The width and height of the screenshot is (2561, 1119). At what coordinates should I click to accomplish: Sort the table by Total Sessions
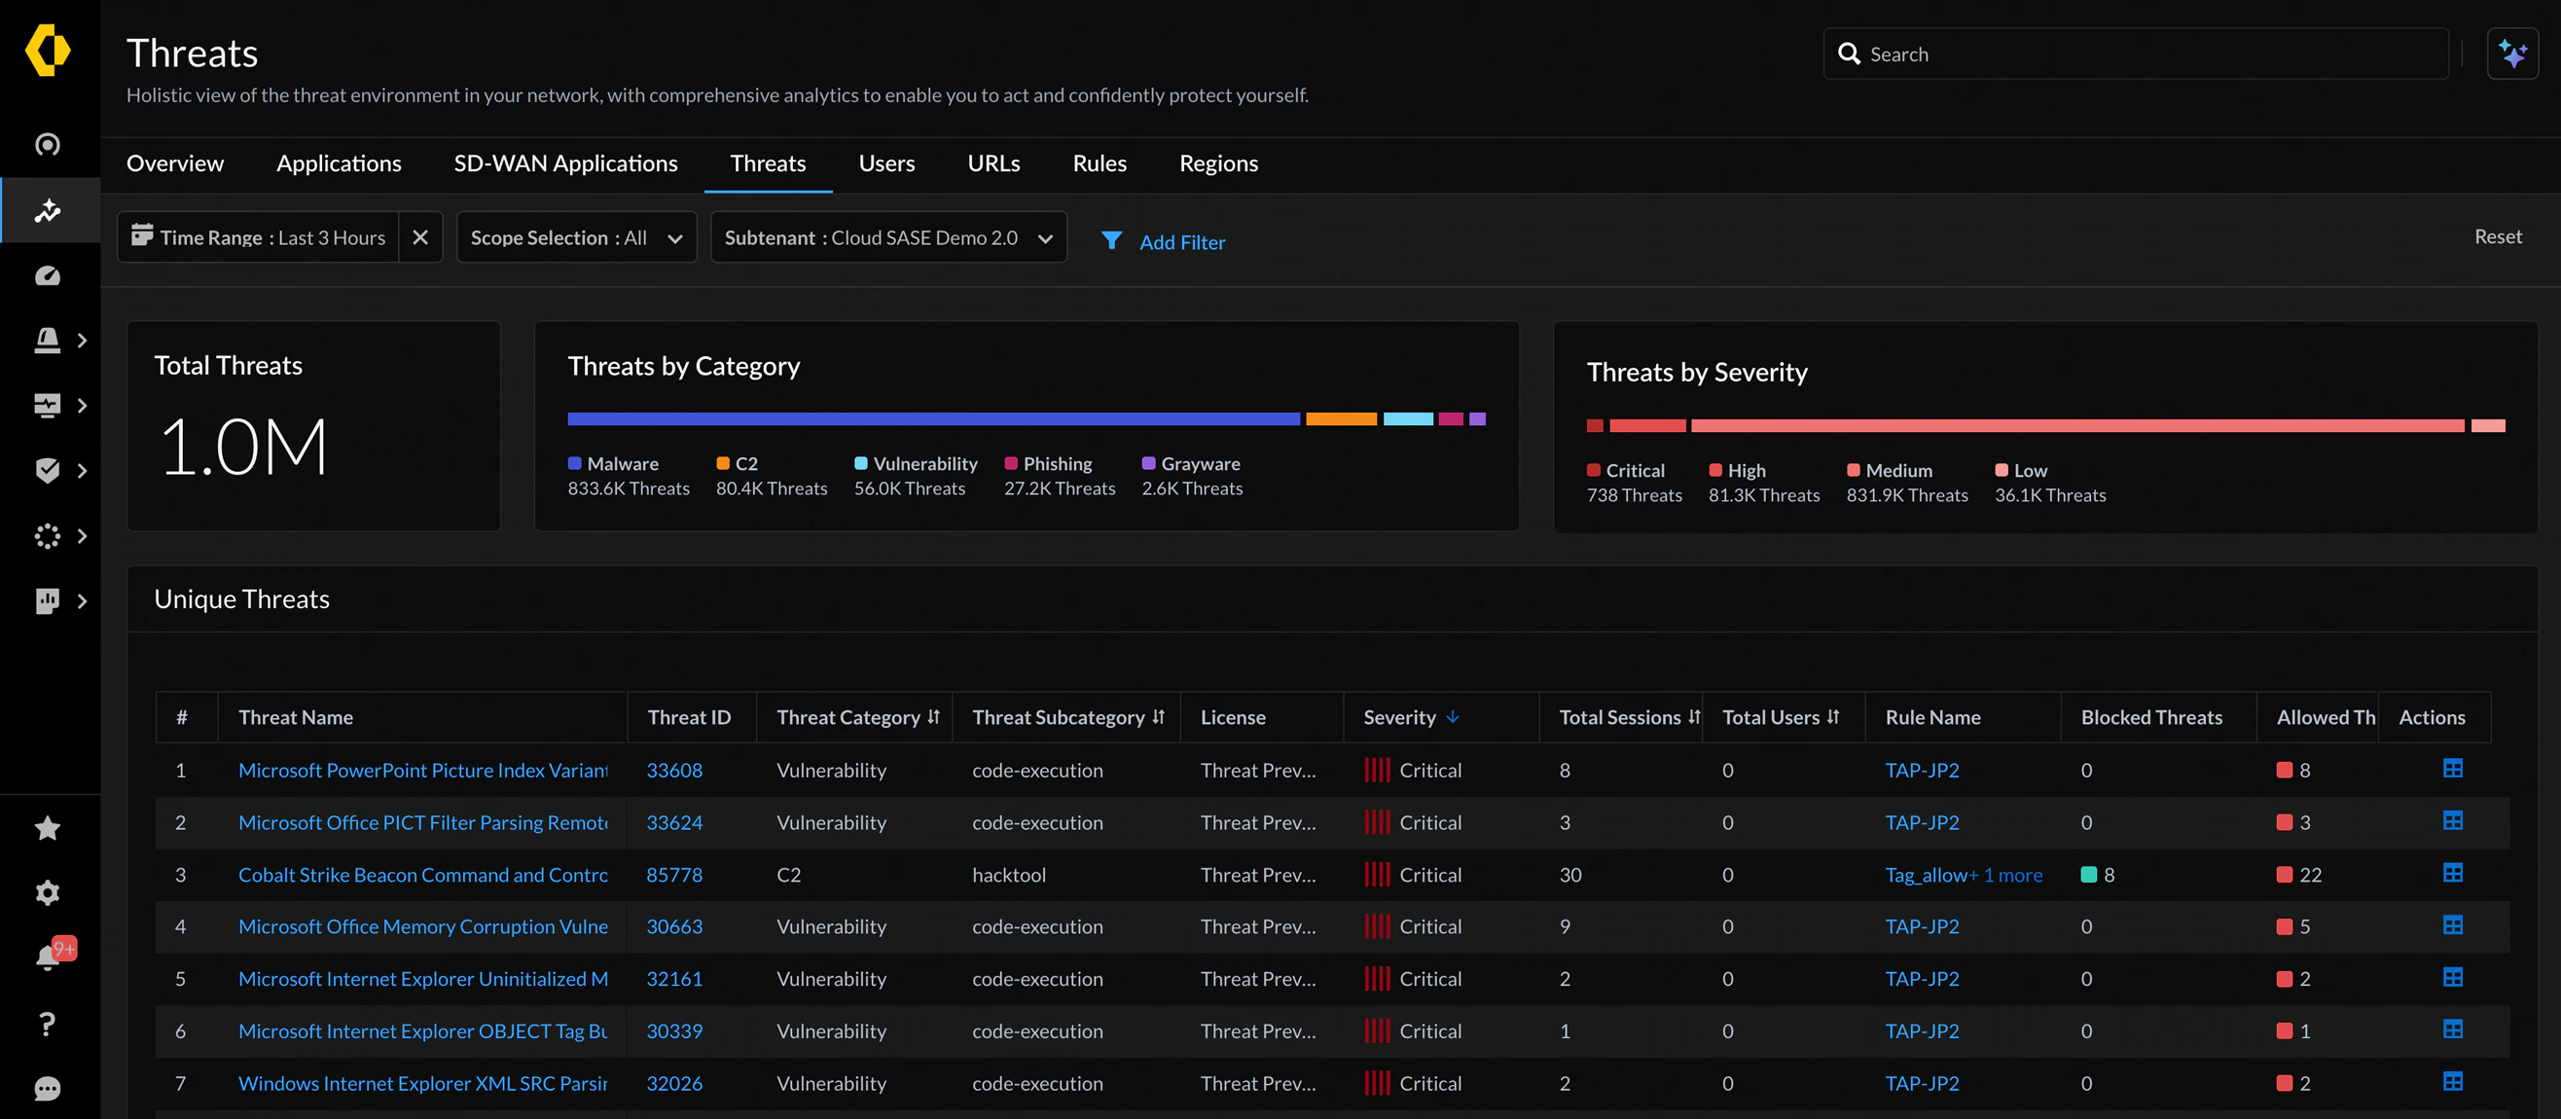point(1693,716)
